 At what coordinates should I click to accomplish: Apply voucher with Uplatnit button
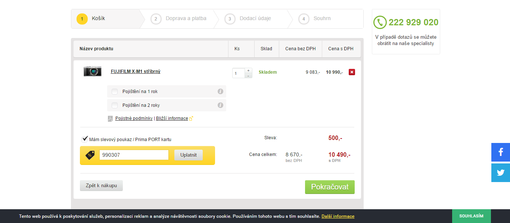[189, 155]
